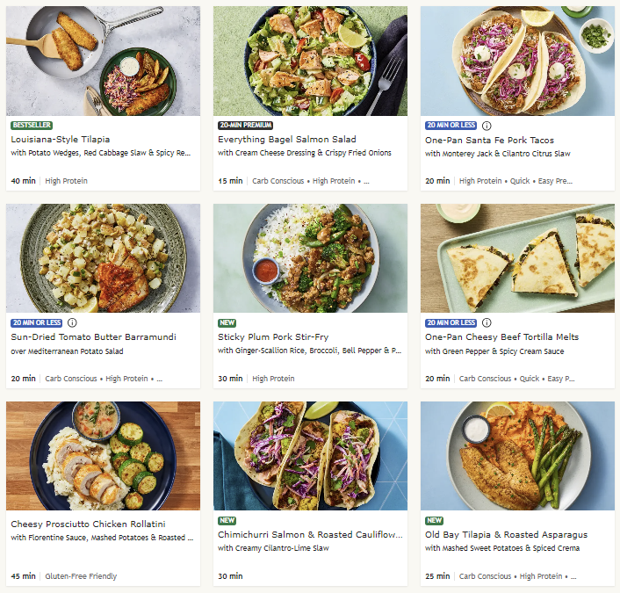The width and height of the screenshot is (620, 593).
Task: Click the NEW badge above Chimichurri Salmon
Action: [x=227, y=520]
